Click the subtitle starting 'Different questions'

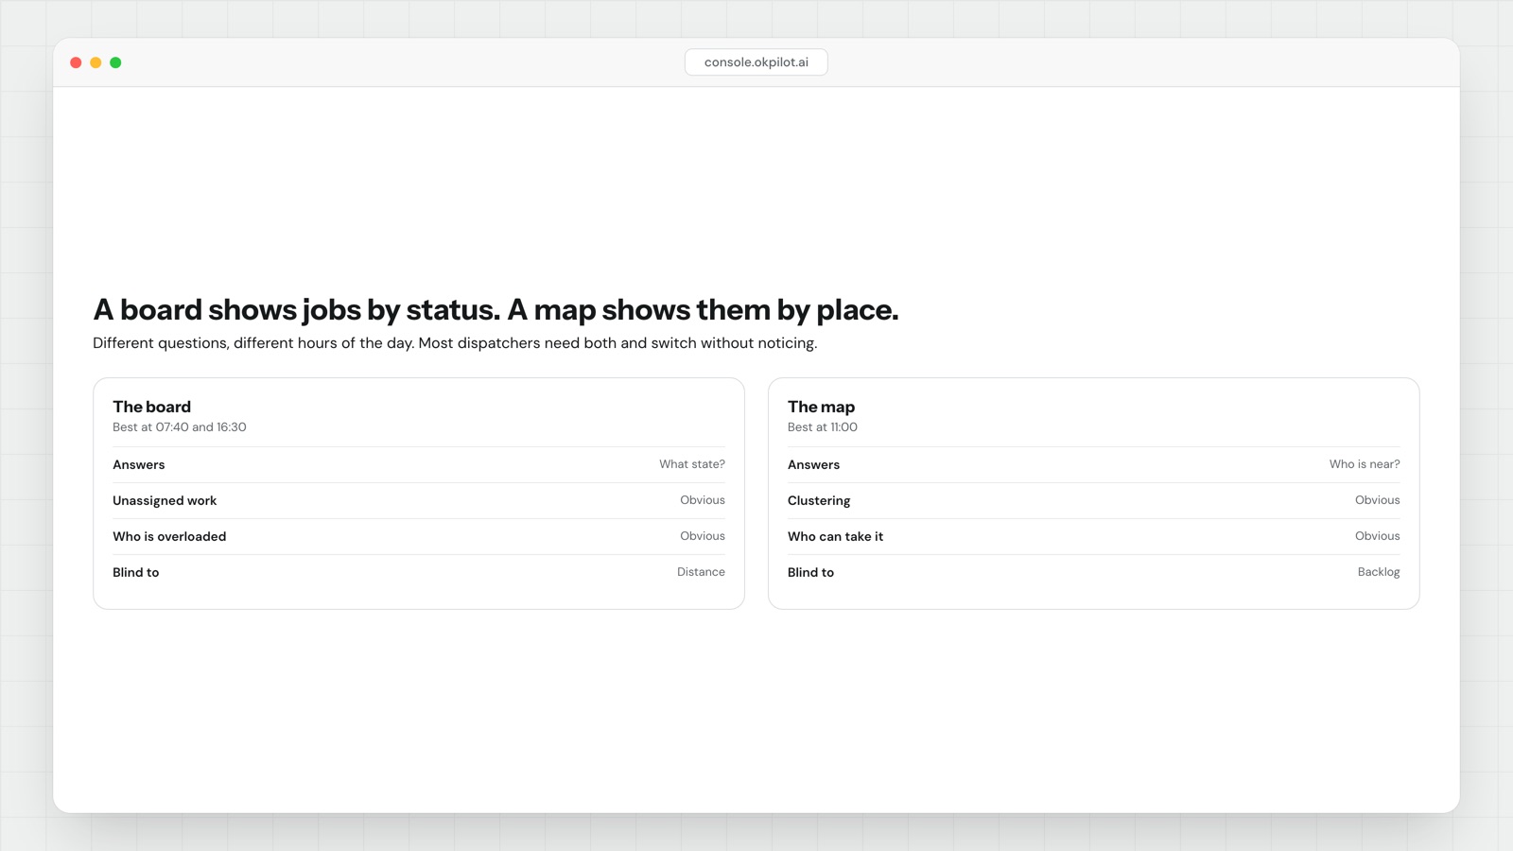coord(455,343)
